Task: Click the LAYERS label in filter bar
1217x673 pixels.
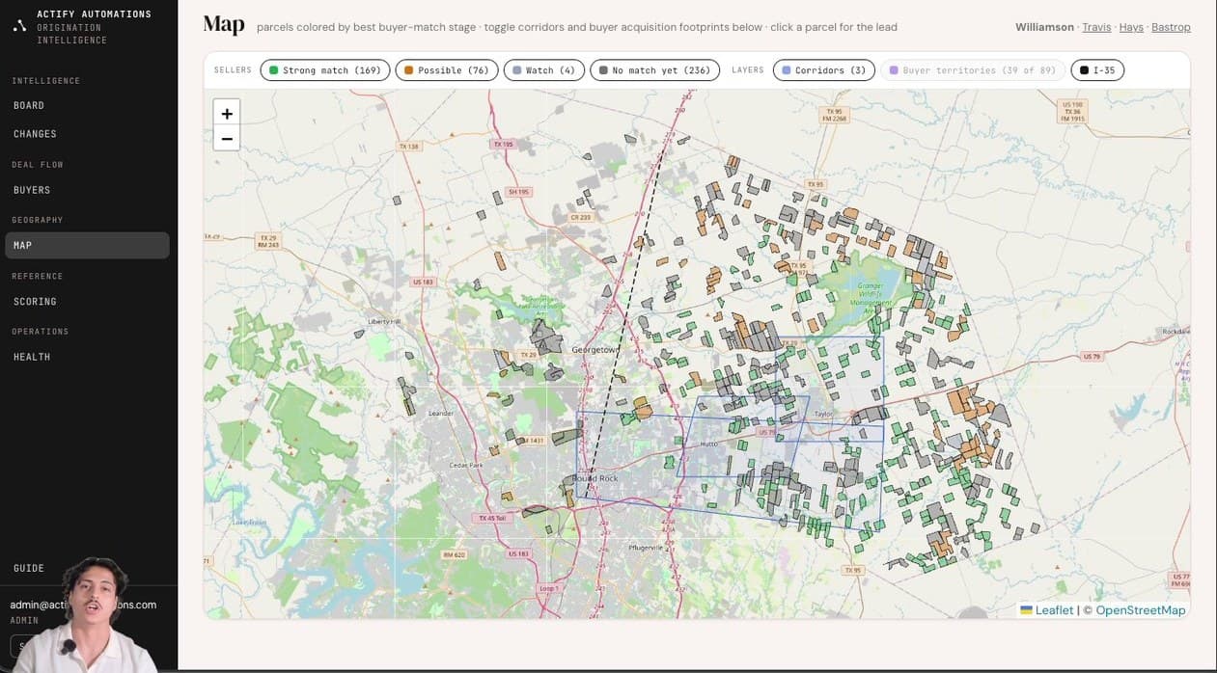Action: click(748, 70)
